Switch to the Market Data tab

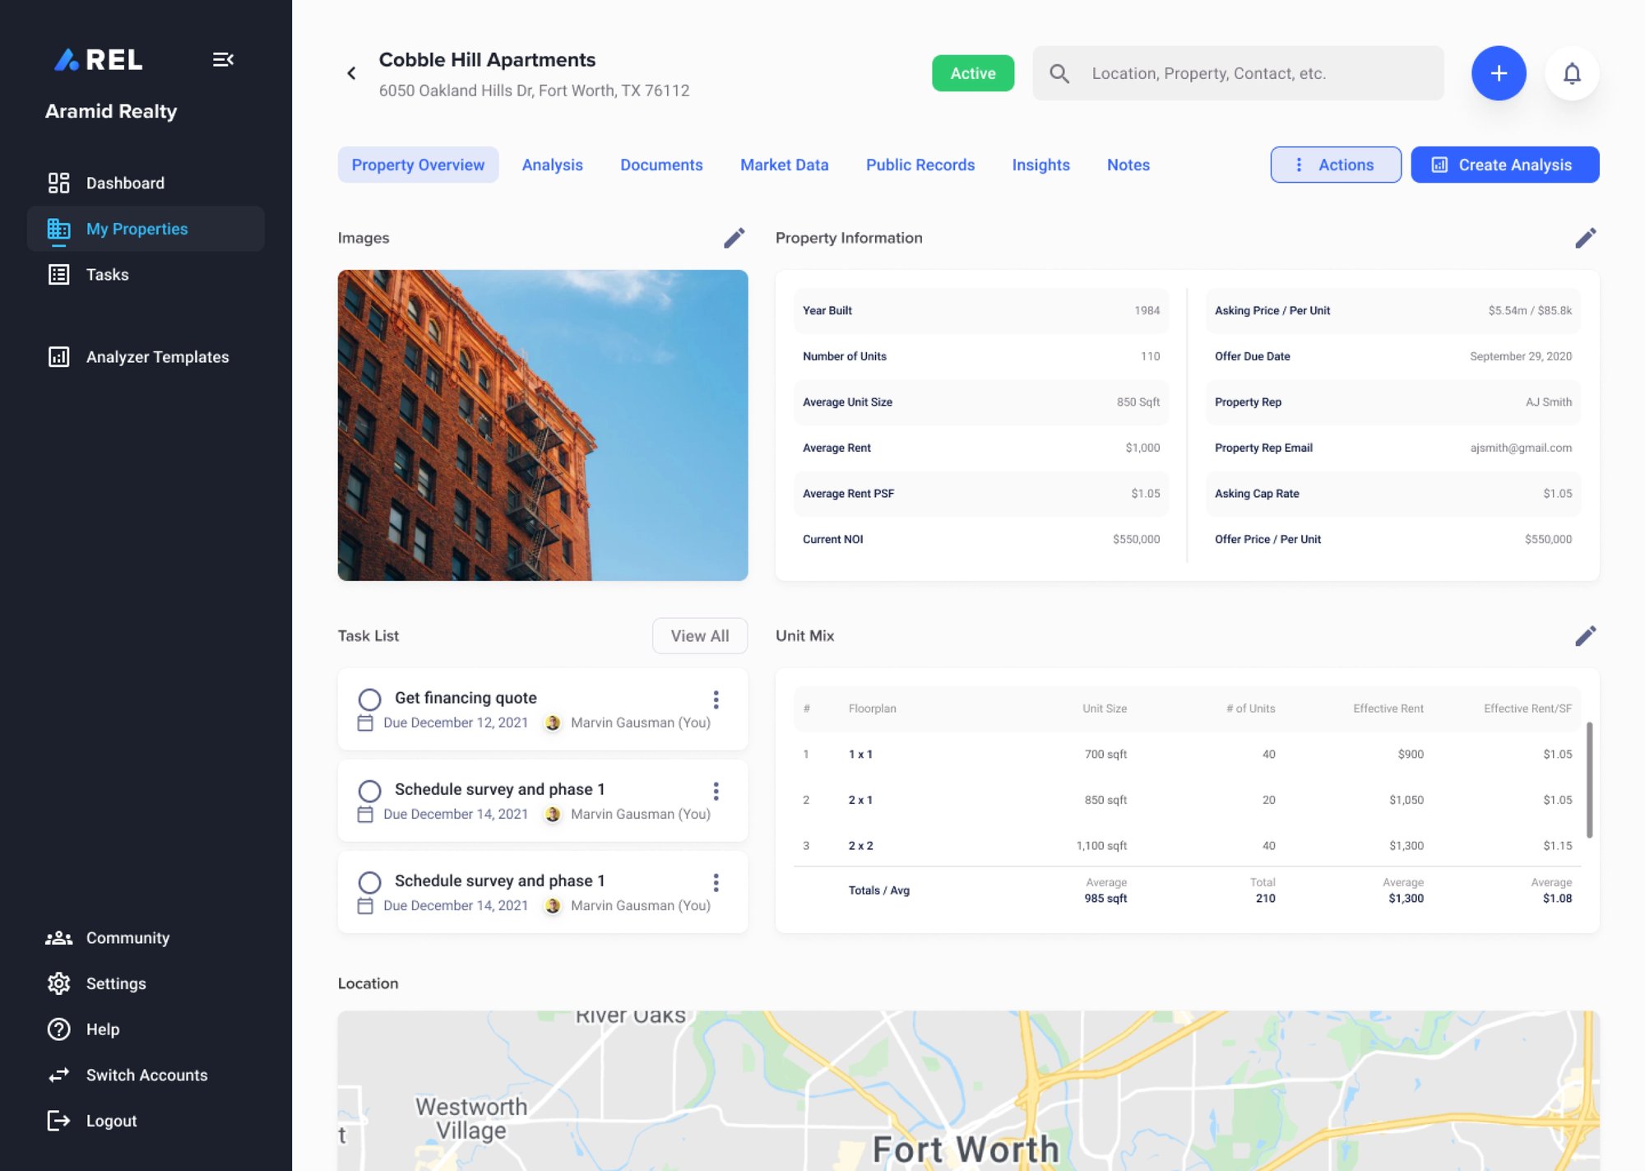(x=784, y=165)
